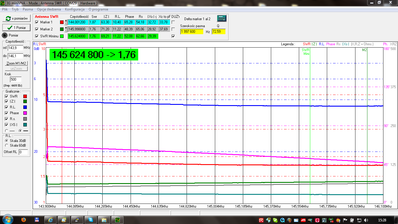This screenshot has width=398, height=224.
Task: Open the Pasma menu
Action: tap(28, 9)
